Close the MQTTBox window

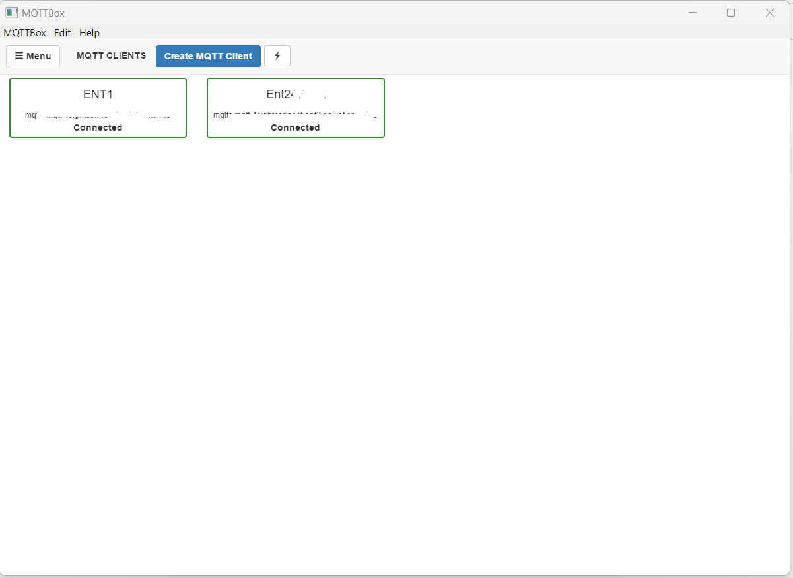[x=770, y=13]
